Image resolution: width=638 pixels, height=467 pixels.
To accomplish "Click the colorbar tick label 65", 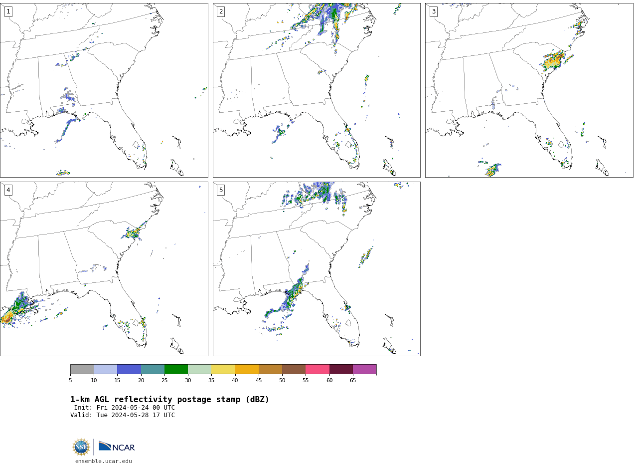I will (353, 381).
